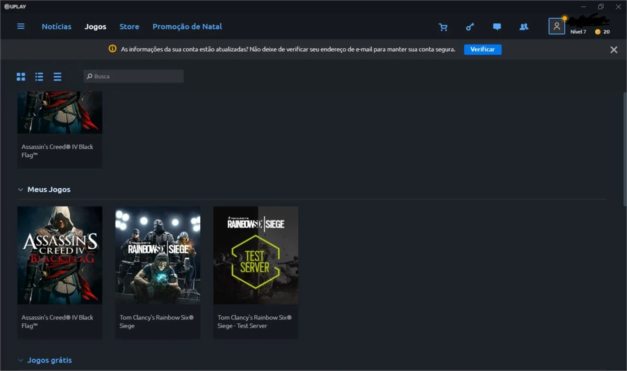Click the search magnifier icon
The height and width of the screenshot is (371, 627).
point(90,76)
